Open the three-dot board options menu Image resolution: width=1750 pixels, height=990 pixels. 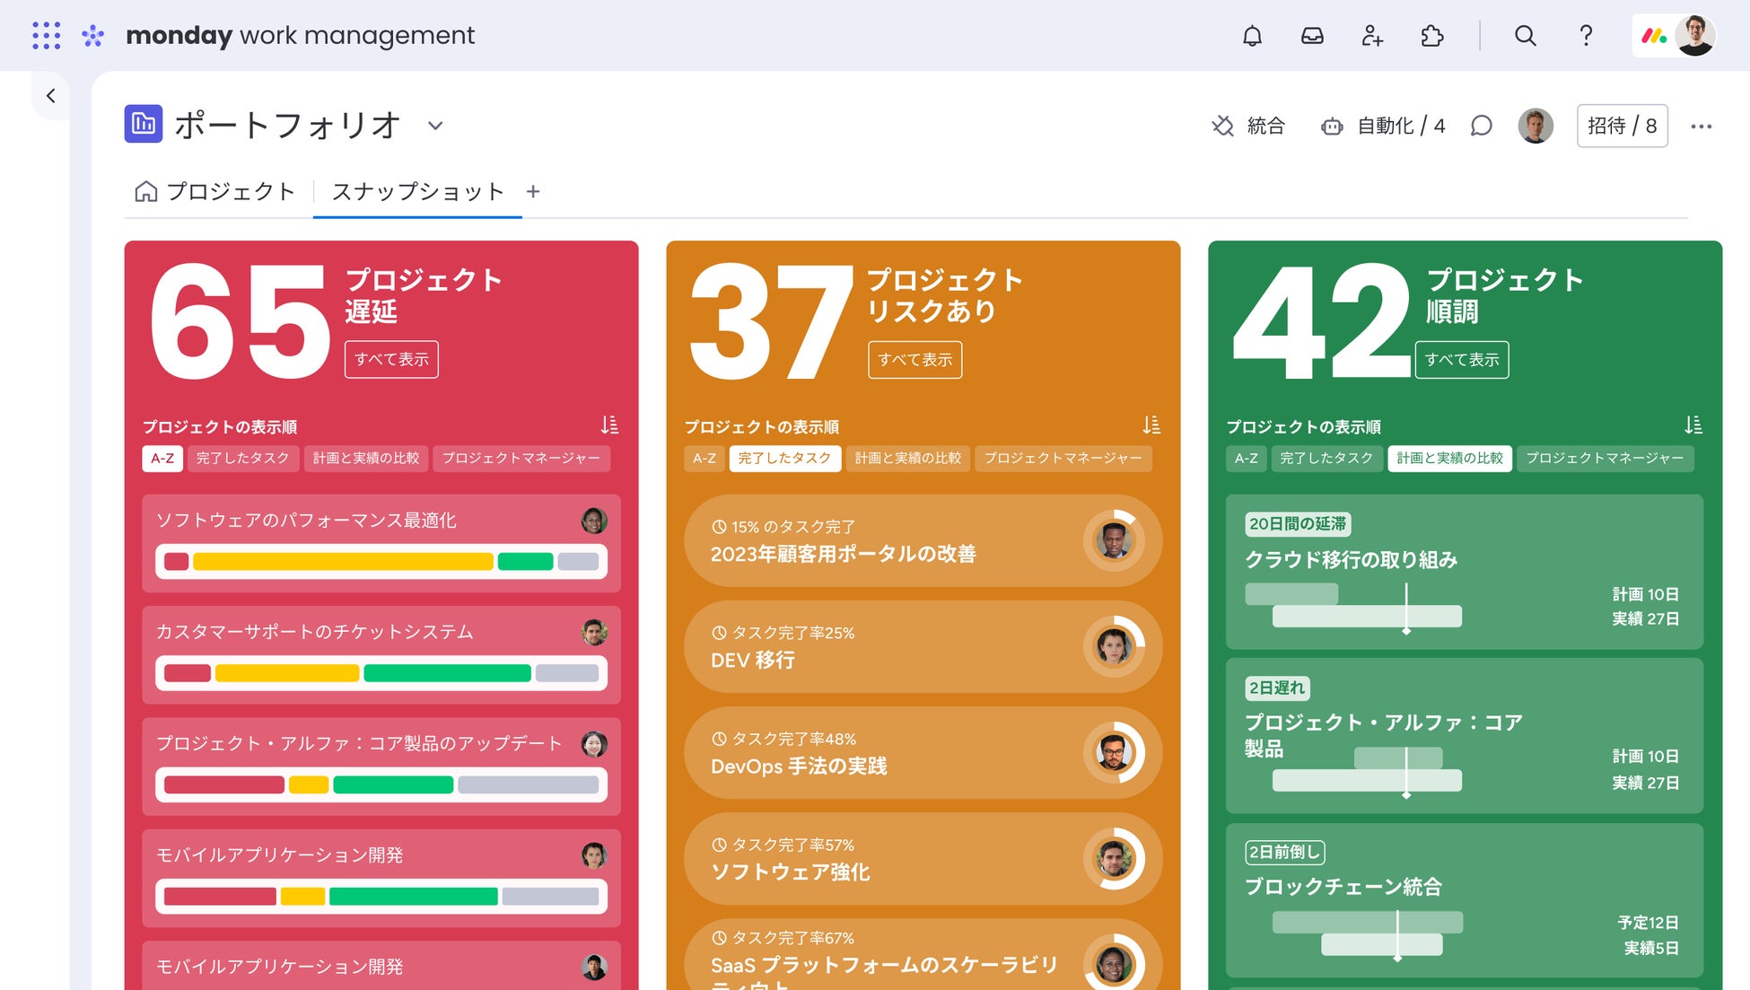pyautogui.click(x=1701, y=127)
